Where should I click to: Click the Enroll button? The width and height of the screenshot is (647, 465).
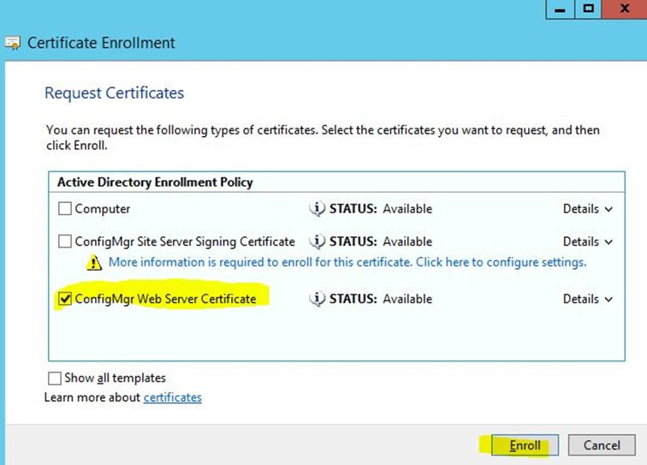pyautogui.click(x=525, y=445)
